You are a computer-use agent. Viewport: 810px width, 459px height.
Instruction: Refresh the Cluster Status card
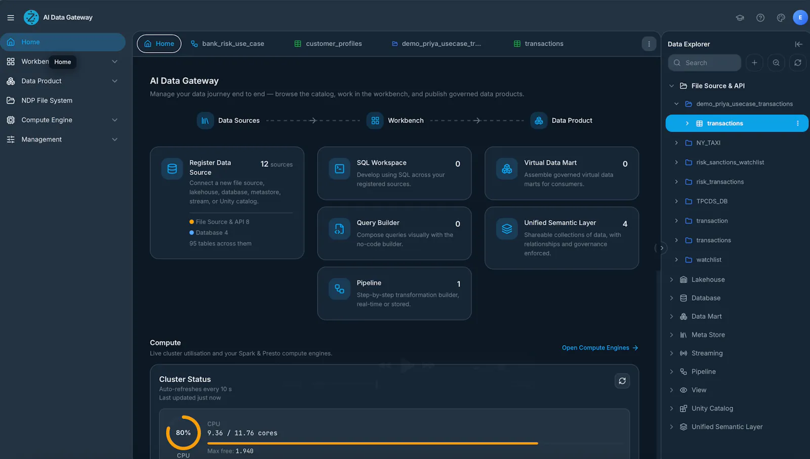(x=622, y=381)
